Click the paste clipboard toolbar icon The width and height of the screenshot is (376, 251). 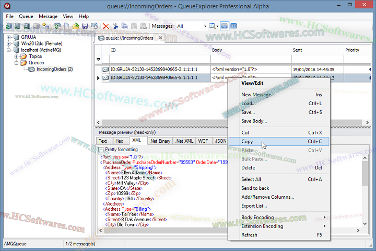(x=134, y=26)
